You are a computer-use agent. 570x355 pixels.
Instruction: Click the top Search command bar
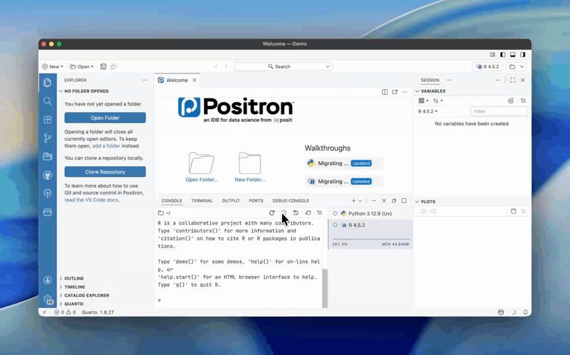pos(283,66)
